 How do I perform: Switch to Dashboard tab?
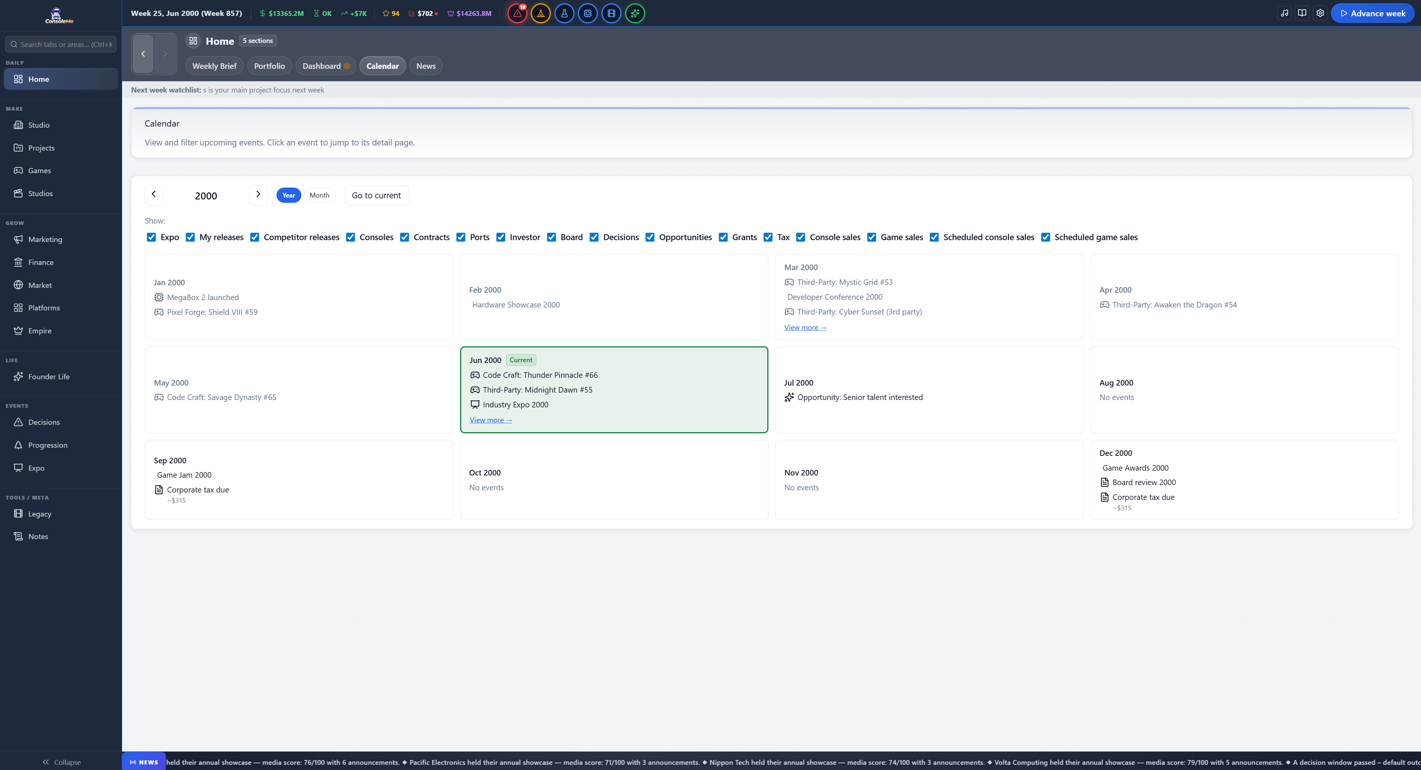click(x=325, y=66)
